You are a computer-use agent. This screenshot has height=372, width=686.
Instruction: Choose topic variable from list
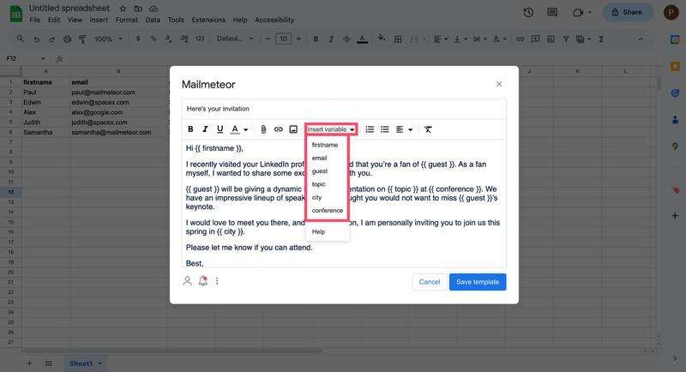pos(319,184)
